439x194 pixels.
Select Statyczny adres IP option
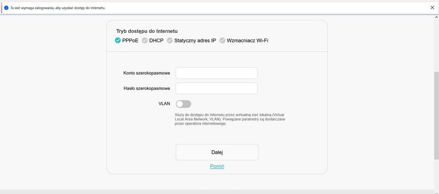click(x=170, y=41)
